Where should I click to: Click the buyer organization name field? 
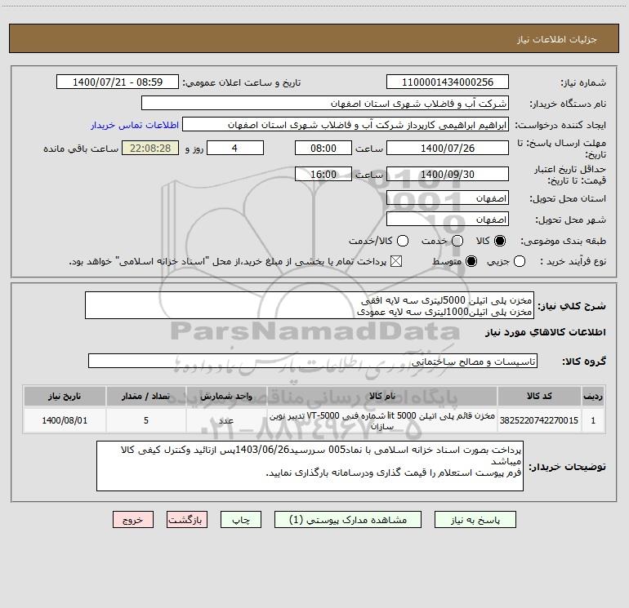coord(325,104)
